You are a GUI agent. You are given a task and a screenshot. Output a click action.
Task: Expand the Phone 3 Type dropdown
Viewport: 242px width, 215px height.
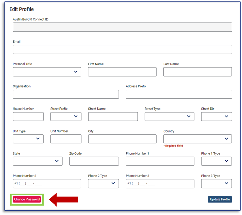tap(217, 184)
